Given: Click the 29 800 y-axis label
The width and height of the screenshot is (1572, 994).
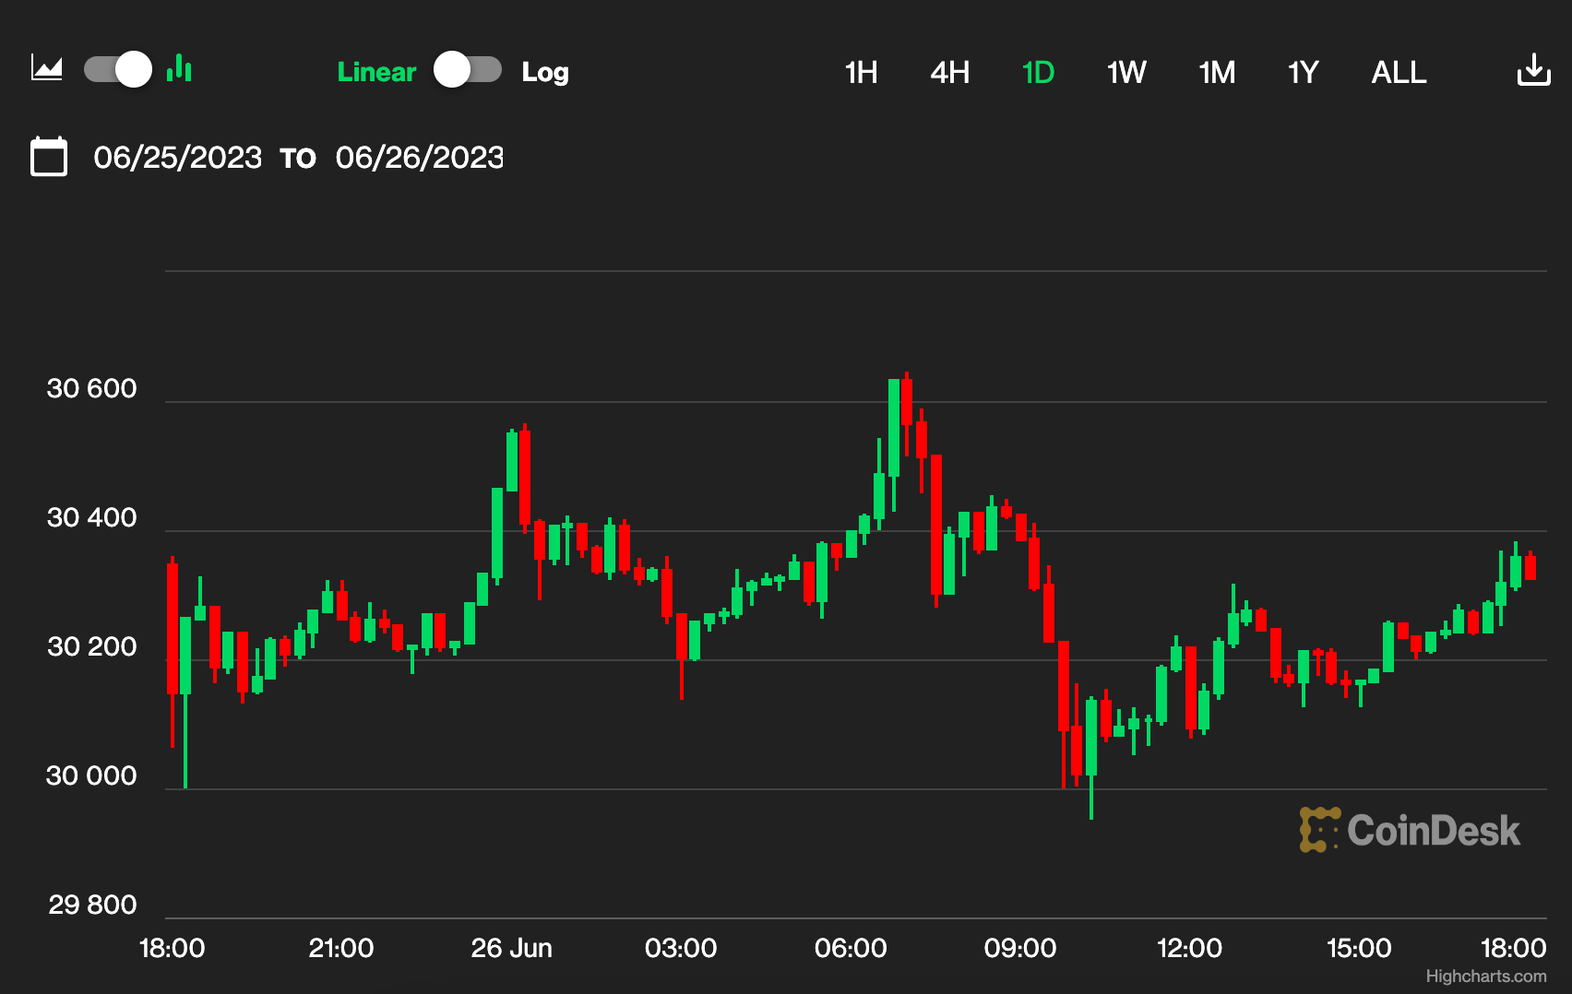Looking at the screenshot, I should tap(92, 905).
